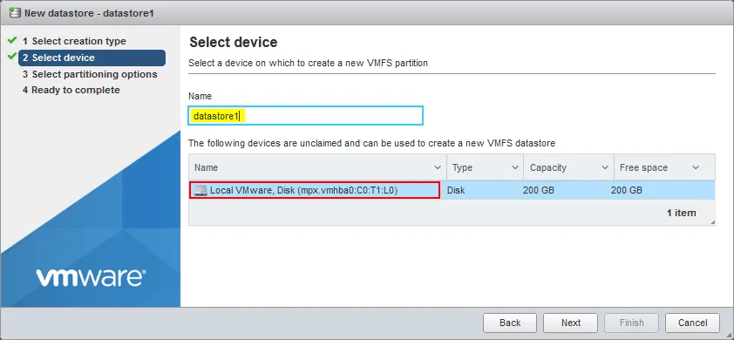Click the Next button
Image resolution: width=734 pixels, height=340 pixels.
[x=571, y=323]
